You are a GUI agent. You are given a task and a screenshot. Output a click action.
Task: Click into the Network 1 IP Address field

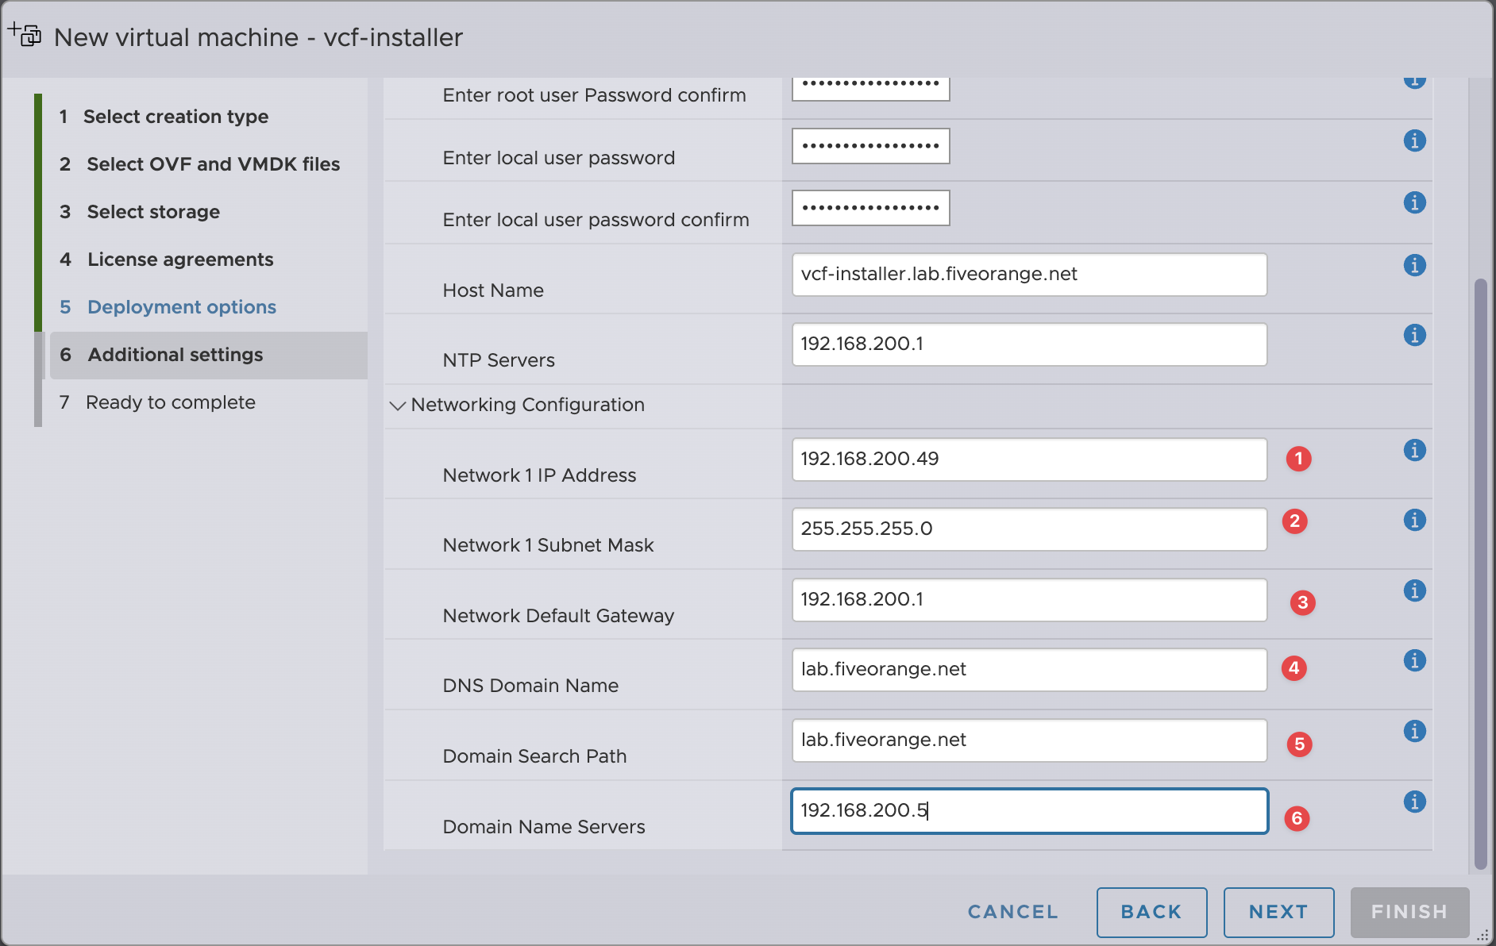1029,460
